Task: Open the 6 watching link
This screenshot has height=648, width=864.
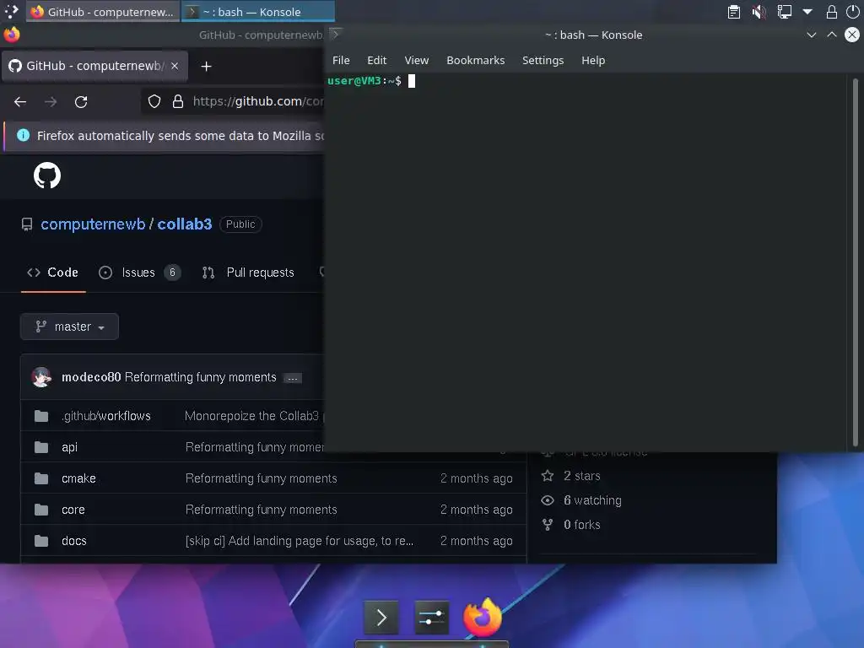Action: coord(582,500)
